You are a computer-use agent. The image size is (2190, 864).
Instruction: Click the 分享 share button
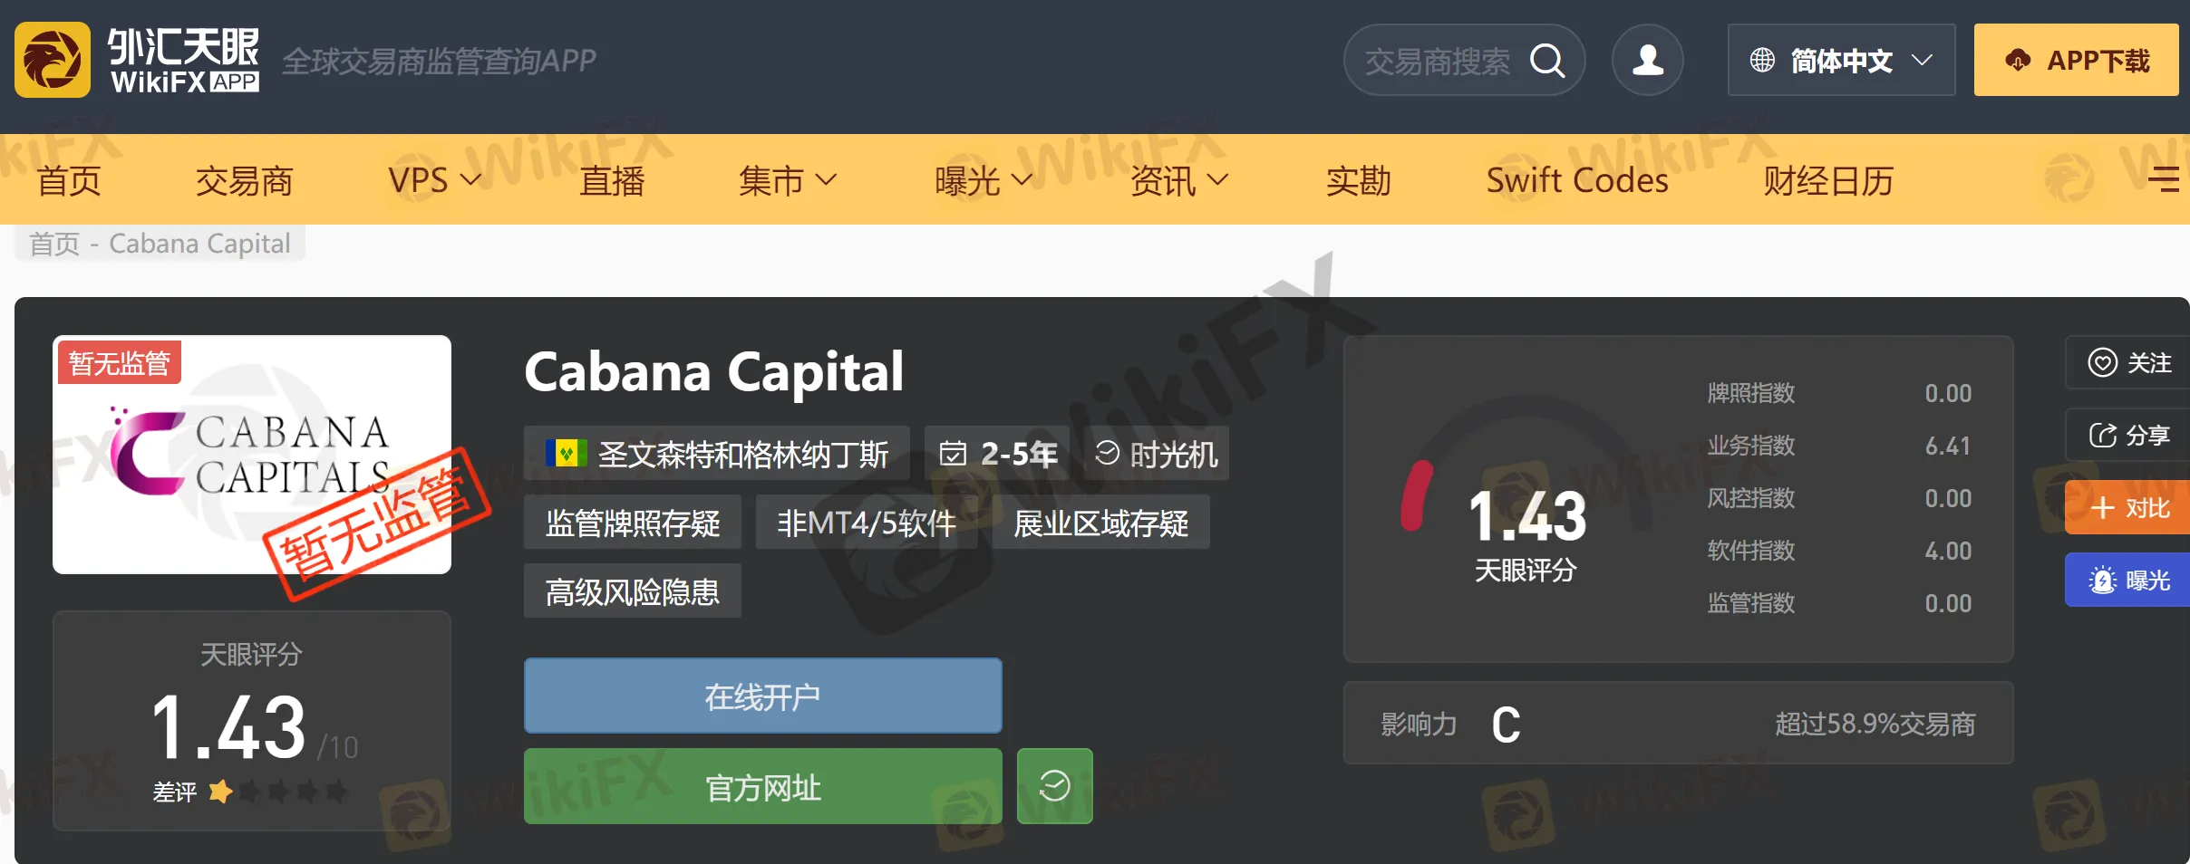(x=2128, y=435)
